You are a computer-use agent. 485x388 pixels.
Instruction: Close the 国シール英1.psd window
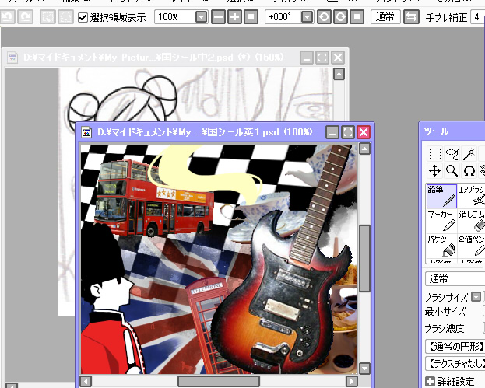[364, 132]
